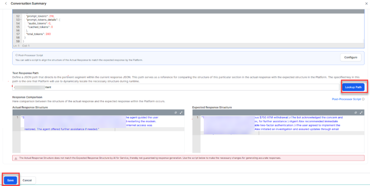
Task: Click inside the Actual Response Structure text
Action: (103, 124)
